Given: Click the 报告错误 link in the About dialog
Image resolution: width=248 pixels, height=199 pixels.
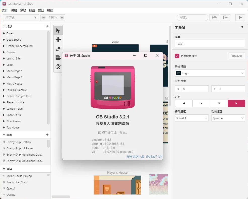Looking at the screenshot, I should click(x=133, y=157).
